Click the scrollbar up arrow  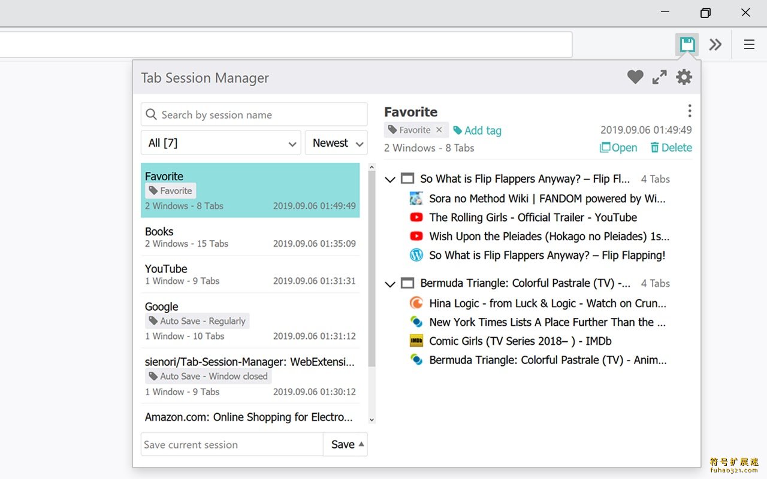372,166
